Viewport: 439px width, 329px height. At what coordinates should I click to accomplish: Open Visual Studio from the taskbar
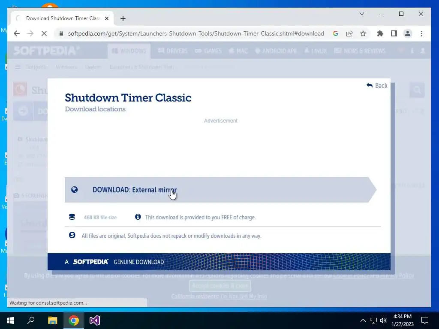pyautogui.click(x=95, y=320)
